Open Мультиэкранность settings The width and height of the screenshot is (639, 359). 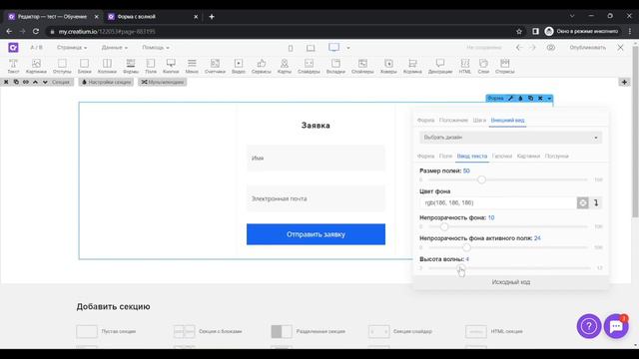pos(162,82)
